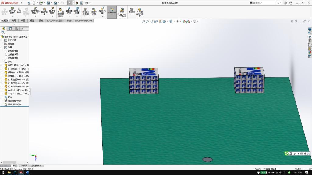Click the save disk icon
The image size is (312, 175).
tap(48, 3)
